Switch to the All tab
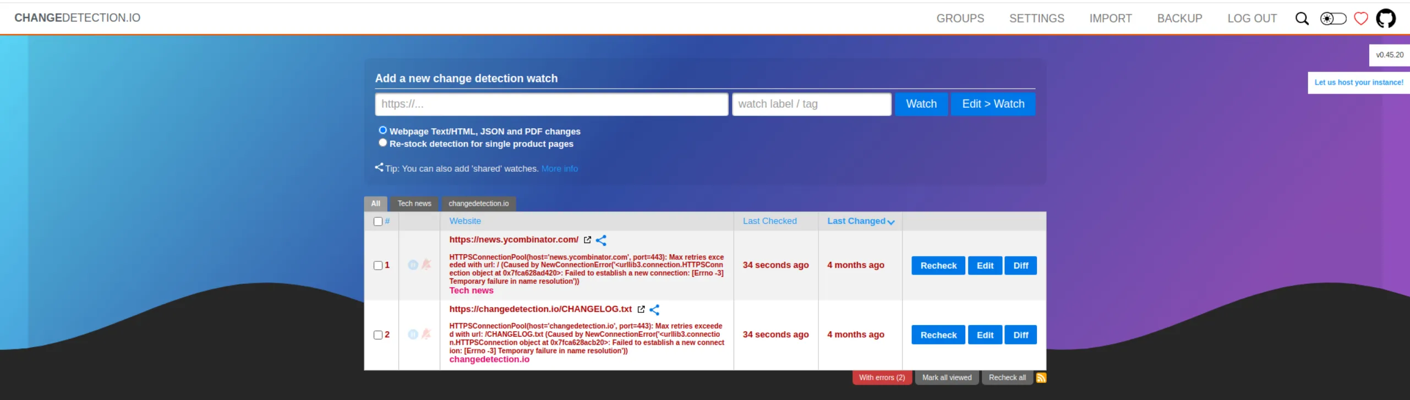This screenshot has width=1410, height=400. tap(375, 204)
